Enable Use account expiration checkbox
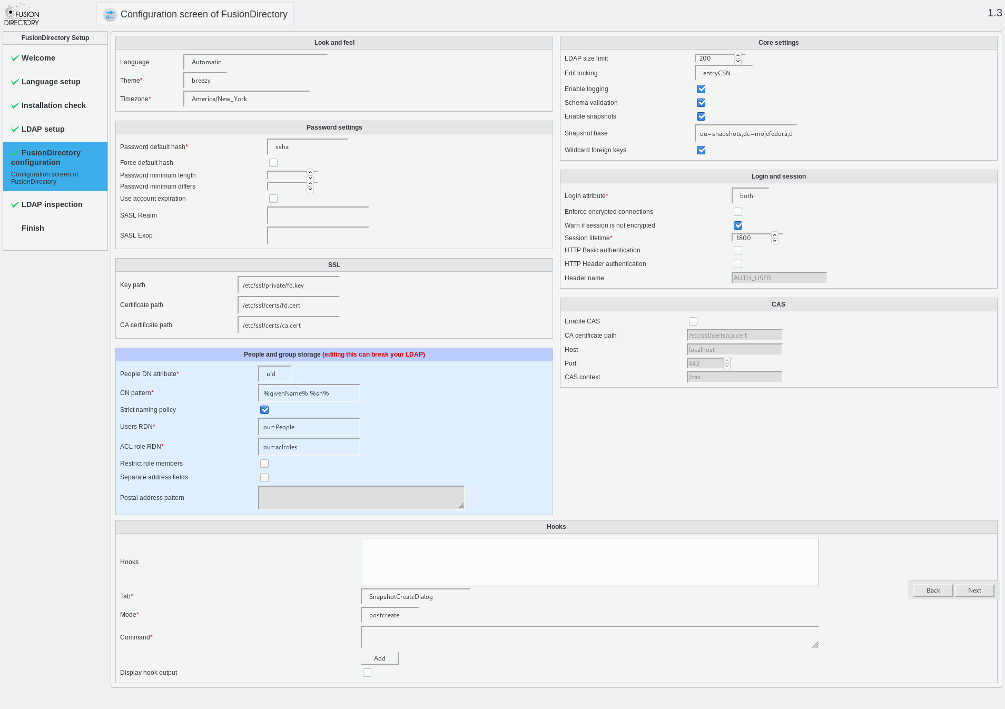Image resolution: width=1005 pixels, height=709 pixels. [273, 199]
